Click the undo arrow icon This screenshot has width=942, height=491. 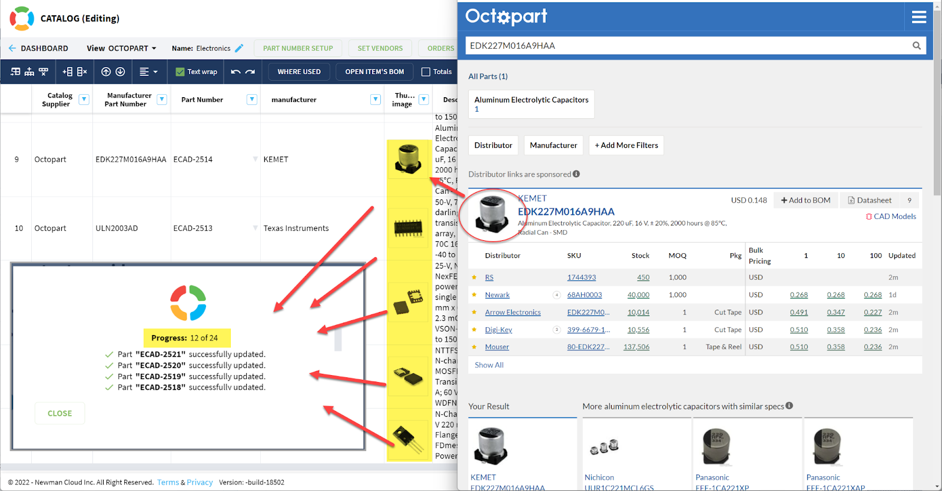coord(235,72)
